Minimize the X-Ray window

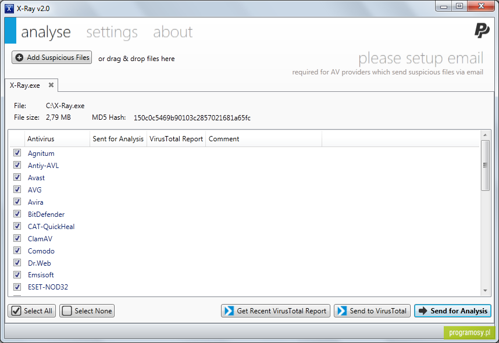pos(444,6)
